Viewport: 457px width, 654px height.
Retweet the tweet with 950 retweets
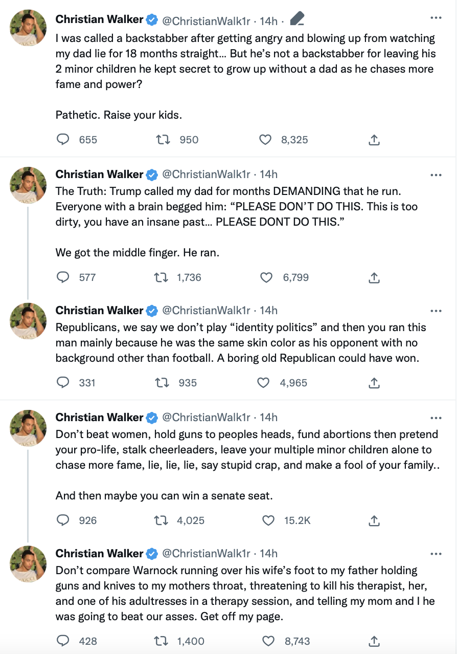point(163,140)
